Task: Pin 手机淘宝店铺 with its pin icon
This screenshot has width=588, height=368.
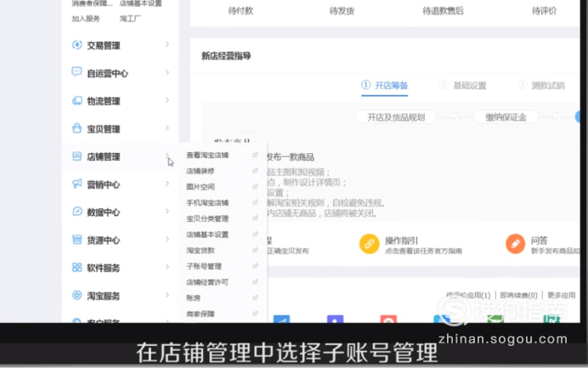Action: point(255,202)
